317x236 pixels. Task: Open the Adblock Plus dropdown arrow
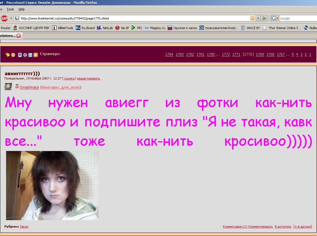pos(11,18)
